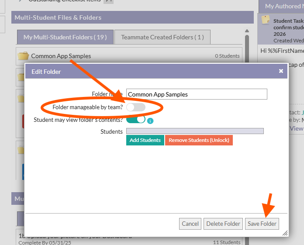Image resolution: width=304 pixels, height=245 pixels.
Task: Open the Common App Samples folder row
Action: click(x=129, y=56)
